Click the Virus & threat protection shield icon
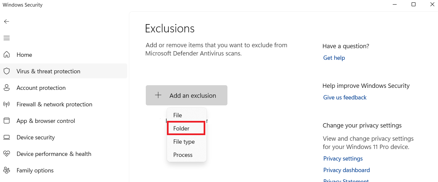The image size is (438, 182). 6,71
